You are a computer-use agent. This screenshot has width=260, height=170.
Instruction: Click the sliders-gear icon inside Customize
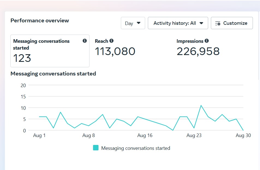click(218, 23)
